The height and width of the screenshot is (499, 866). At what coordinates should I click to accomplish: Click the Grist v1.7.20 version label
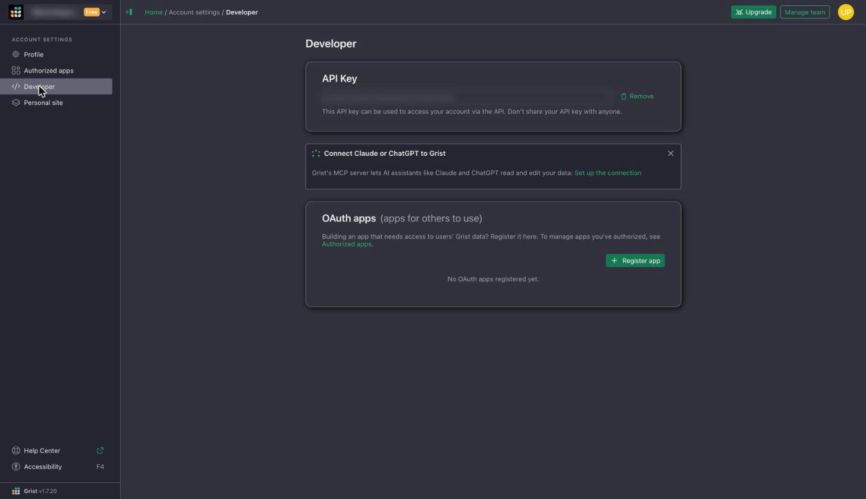click(x=40, y=491)
